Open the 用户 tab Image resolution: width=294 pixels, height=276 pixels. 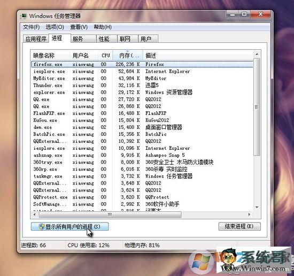pyautogui.click(x=148, y=39)
